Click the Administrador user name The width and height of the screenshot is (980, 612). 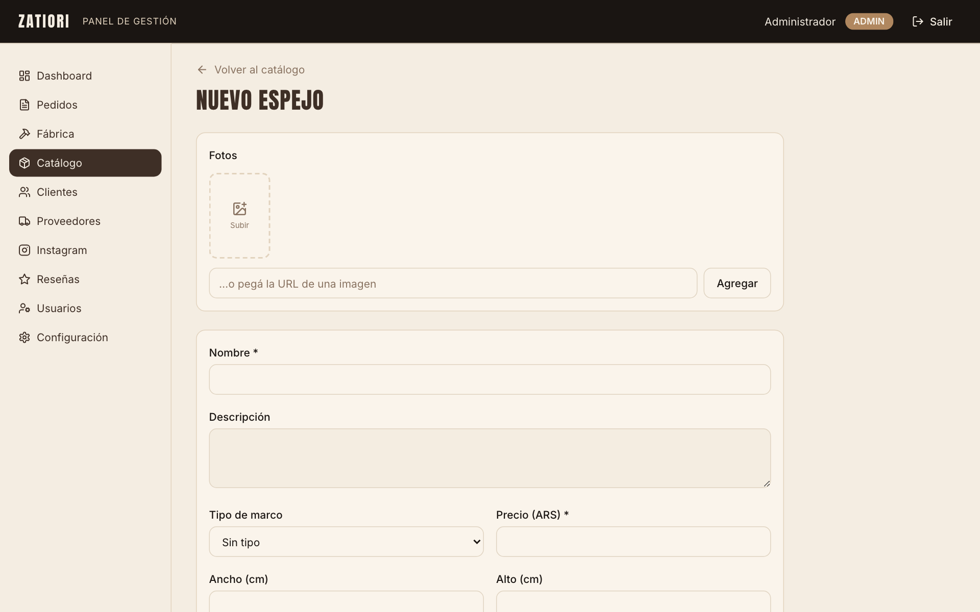pos(800,21)
